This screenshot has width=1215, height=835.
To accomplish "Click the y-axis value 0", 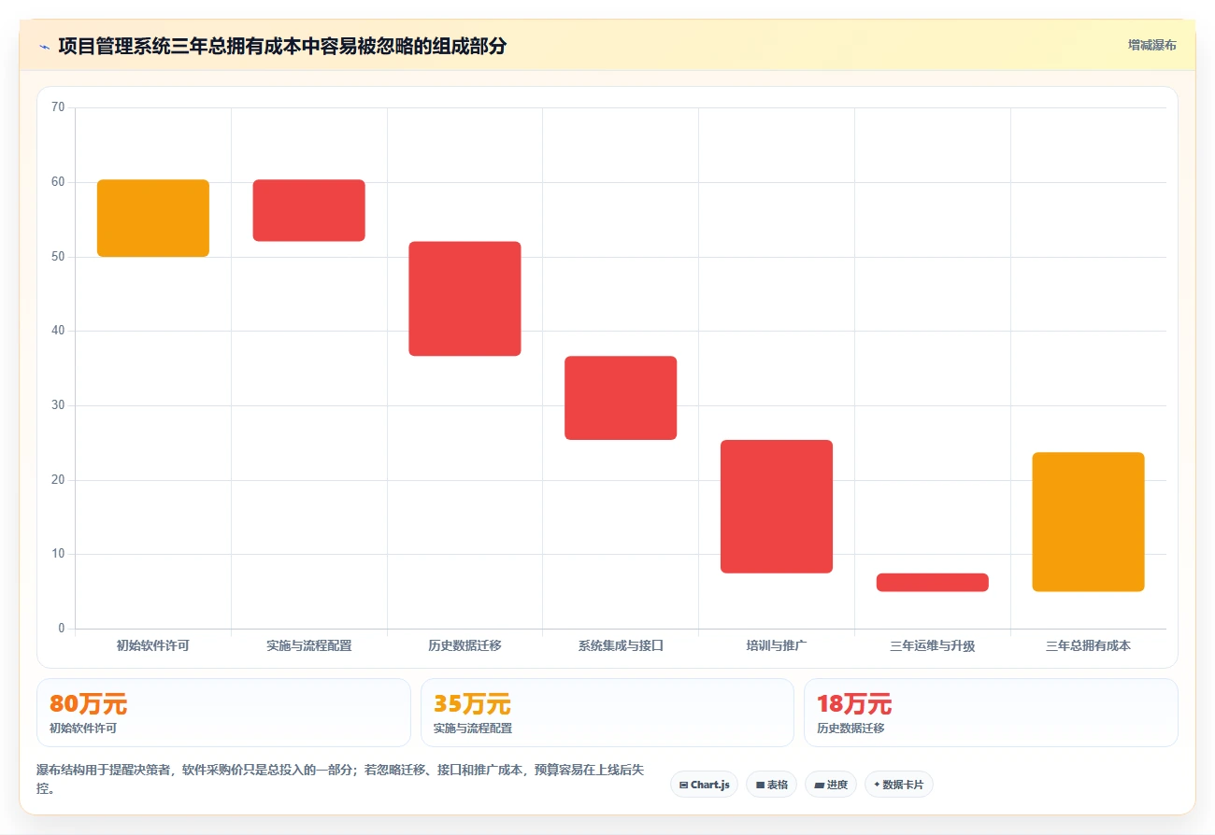I will click(x=62, y=629).
